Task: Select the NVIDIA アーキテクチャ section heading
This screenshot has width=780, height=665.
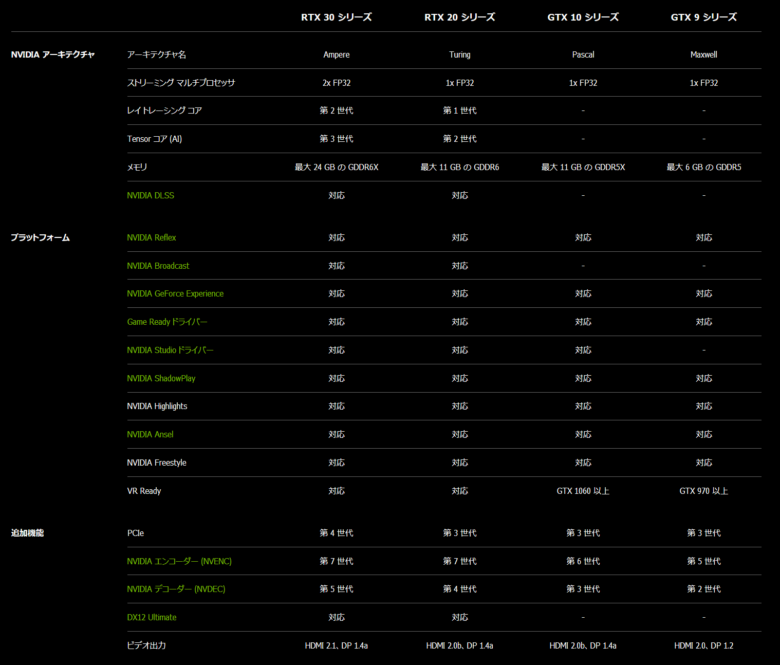Action: 53,54
